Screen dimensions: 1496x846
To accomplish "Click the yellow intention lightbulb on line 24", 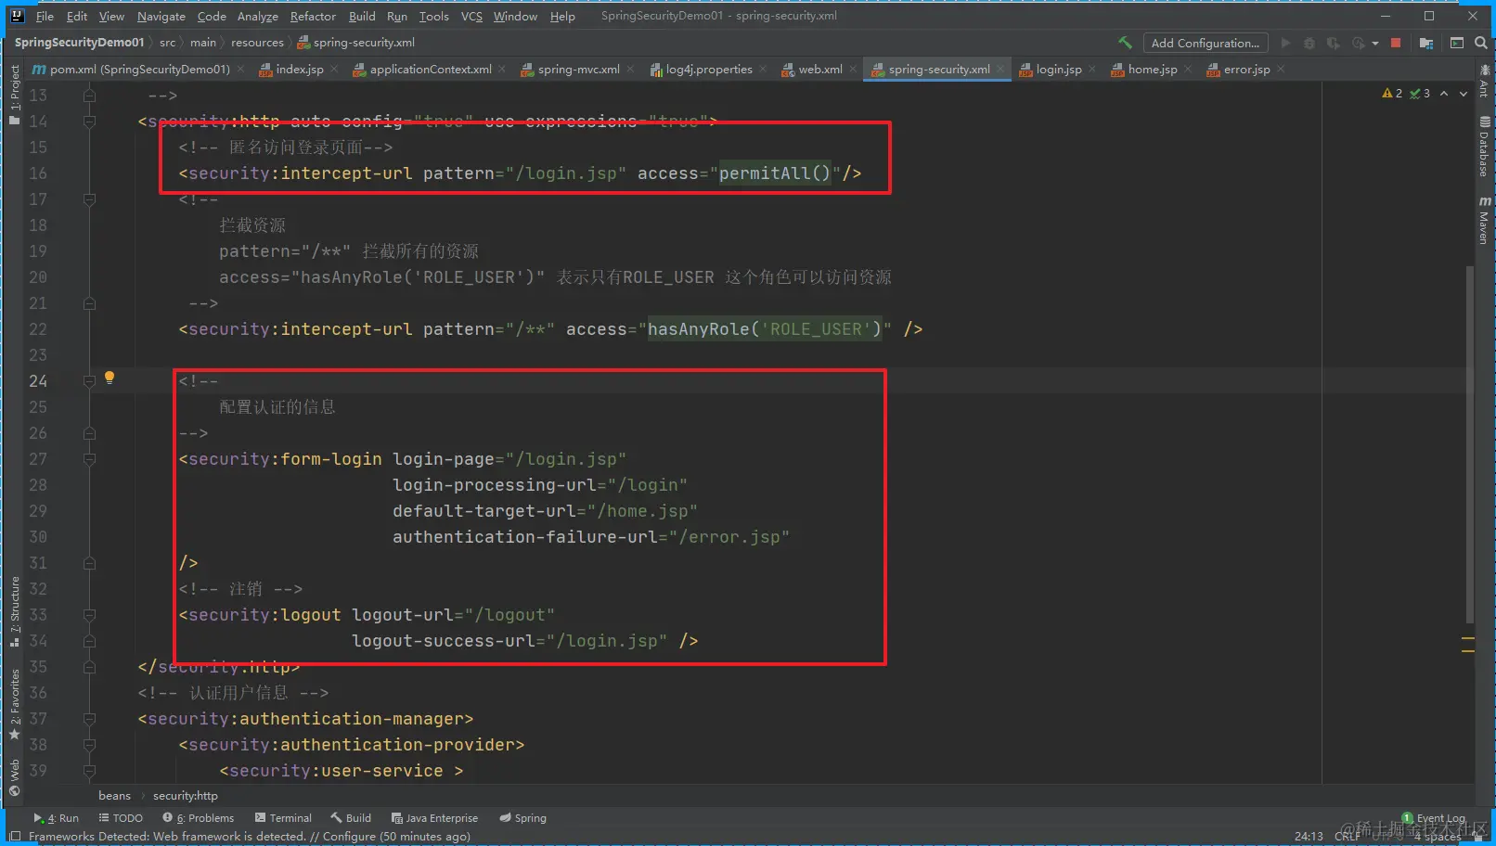I will [x=110, y=378].
